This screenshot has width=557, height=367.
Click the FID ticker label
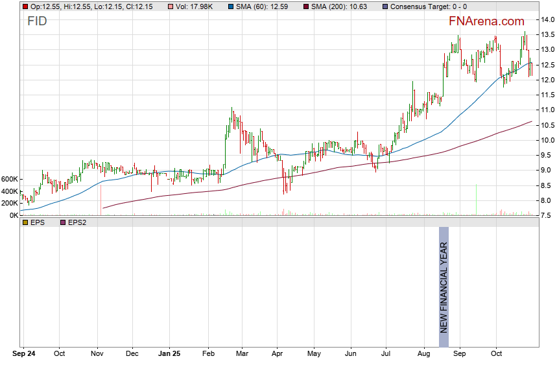[37, 21]
